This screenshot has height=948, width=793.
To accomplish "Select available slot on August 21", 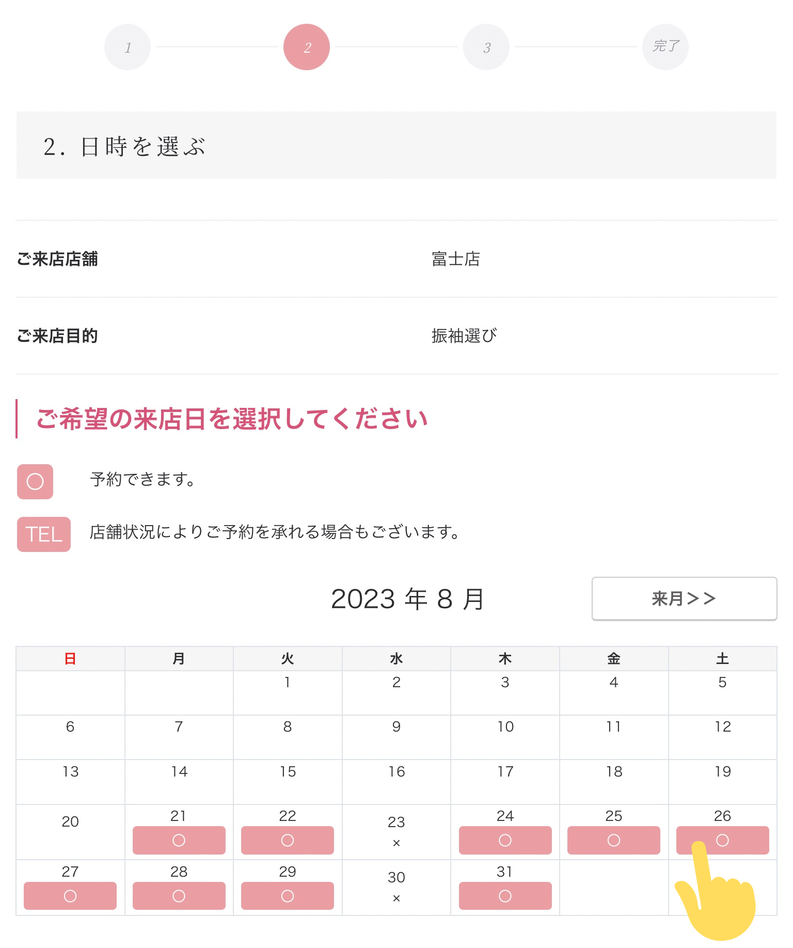I will [x=179, y=840].
